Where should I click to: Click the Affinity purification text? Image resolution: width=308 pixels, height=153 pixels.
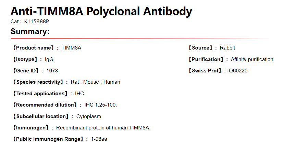click(252, 59)
